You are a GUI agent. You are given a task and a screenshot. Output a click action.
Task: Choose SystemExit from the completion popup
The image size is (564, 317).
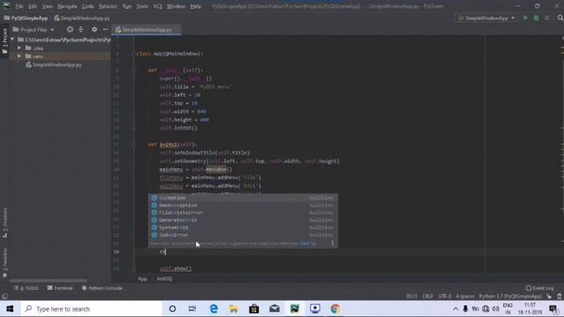pyautogui.click(x=243, y=227)
